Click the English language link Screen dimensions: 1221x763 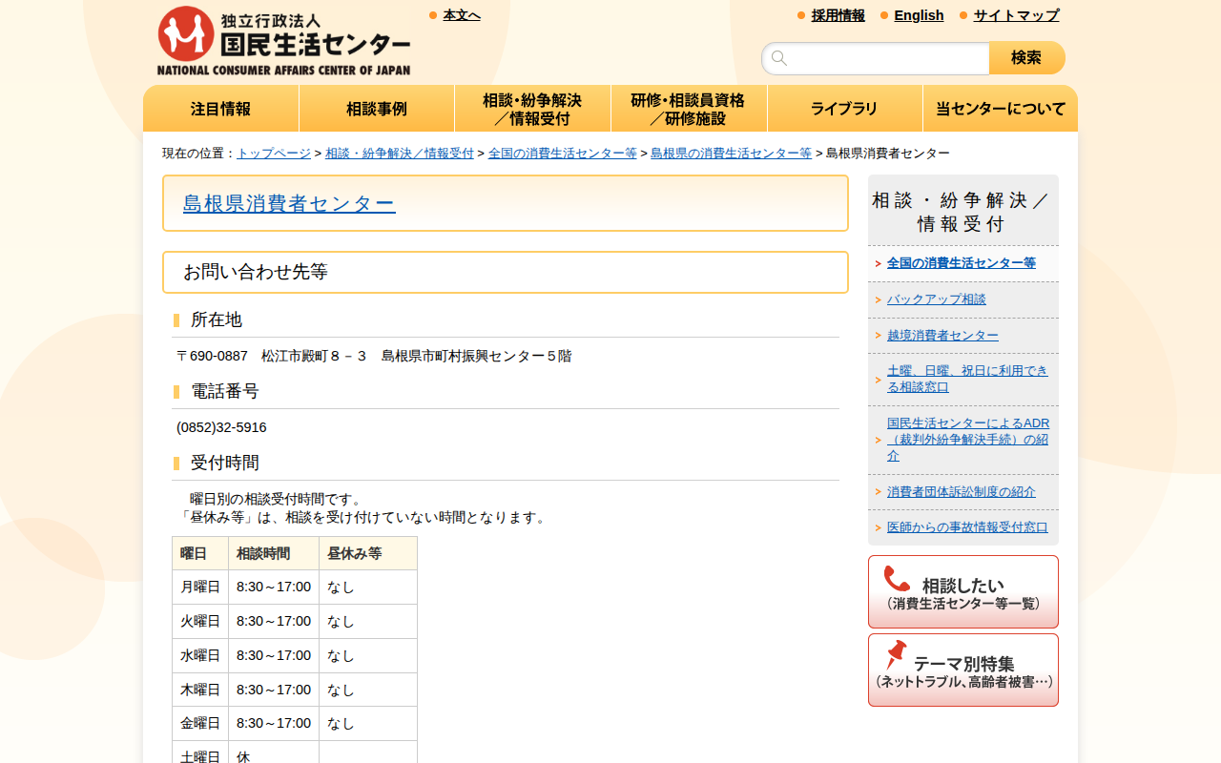(919, 15)
